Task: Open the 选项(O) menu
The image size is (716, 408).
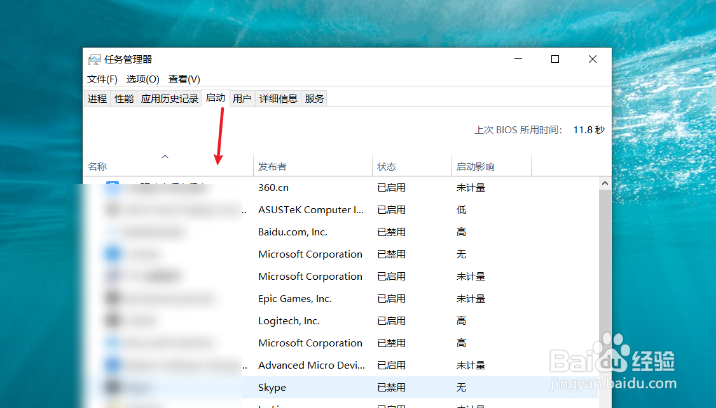Action: [142, 79]
